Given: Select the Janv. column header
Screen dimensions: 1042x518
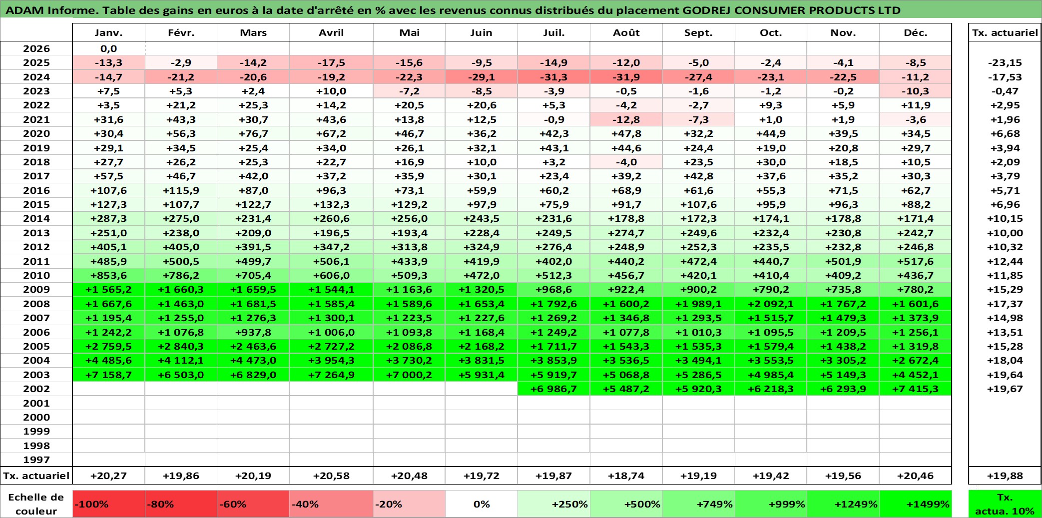Looking at the screenshot, I should tap(109, 32).
